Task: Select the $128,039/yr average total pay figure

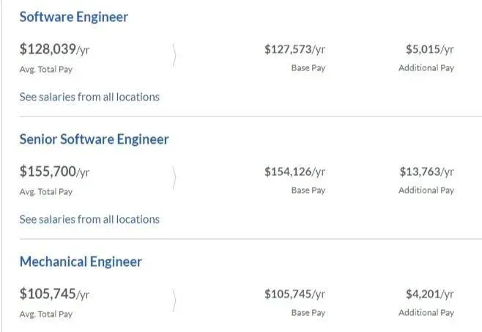Action: [54, 50]
